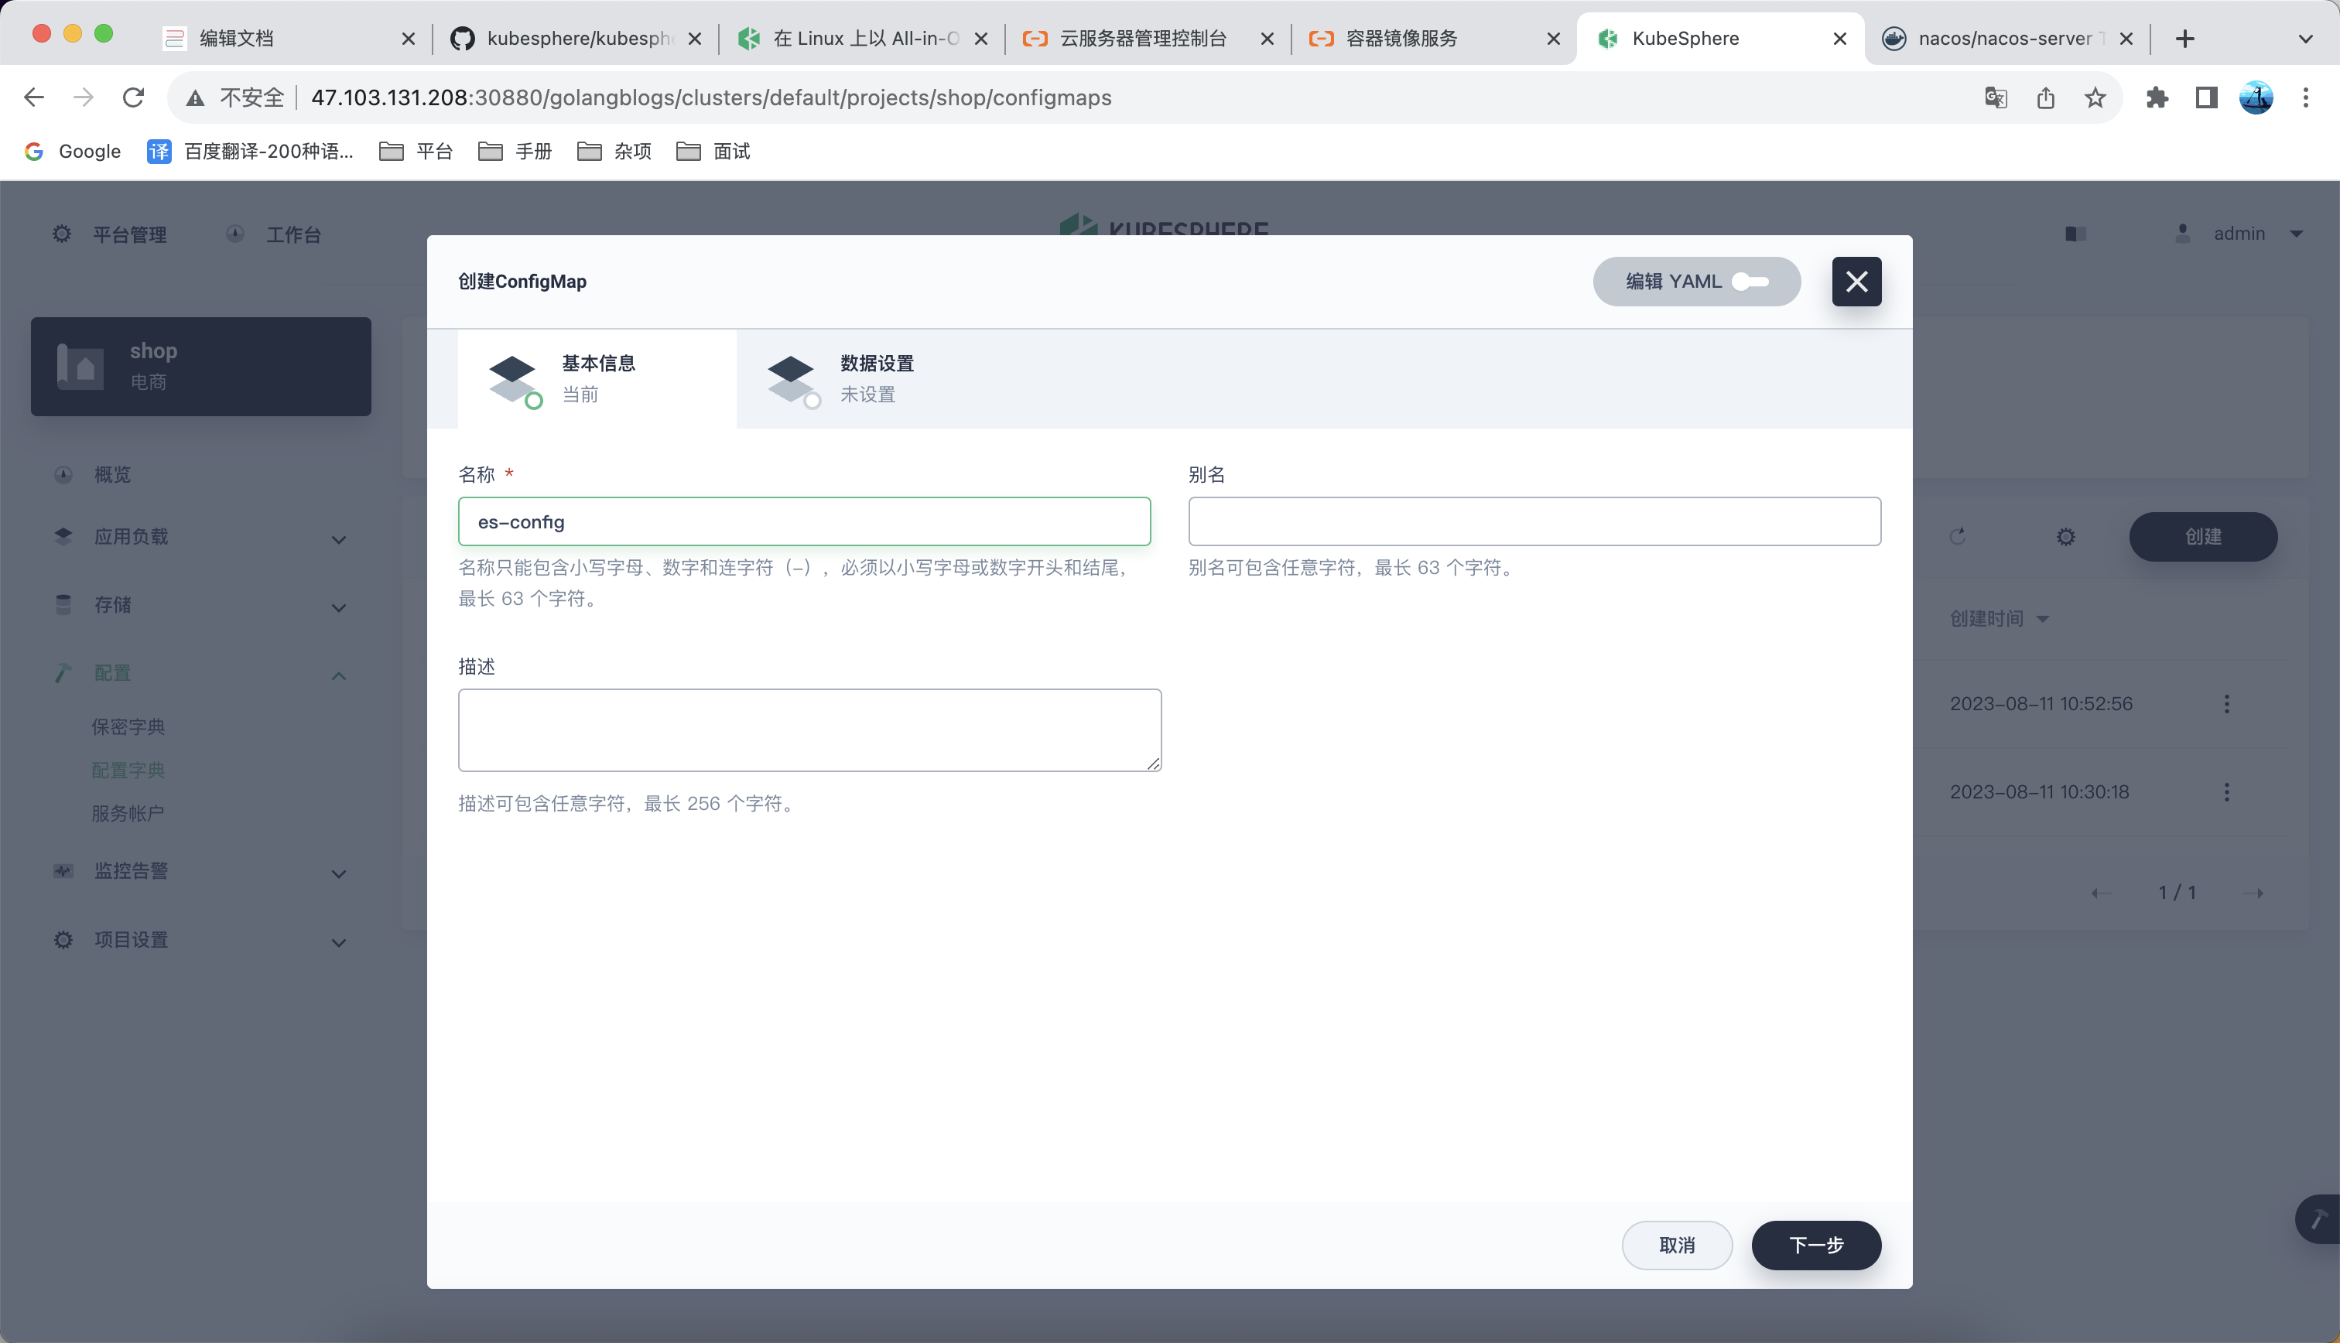Click the 应用负载 sidebar icon
Image resolution: width=2340 pixels, height=1343 pixels.
pos(64,537)
